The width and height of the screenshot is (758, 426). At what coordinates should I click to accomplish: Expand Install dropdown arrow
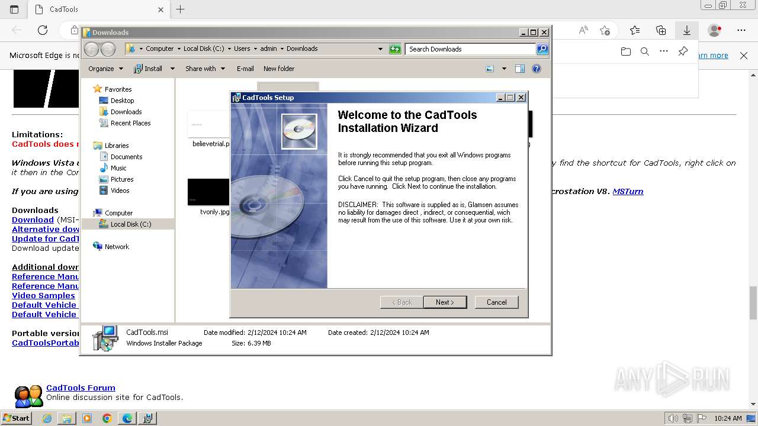click(172, 69)
